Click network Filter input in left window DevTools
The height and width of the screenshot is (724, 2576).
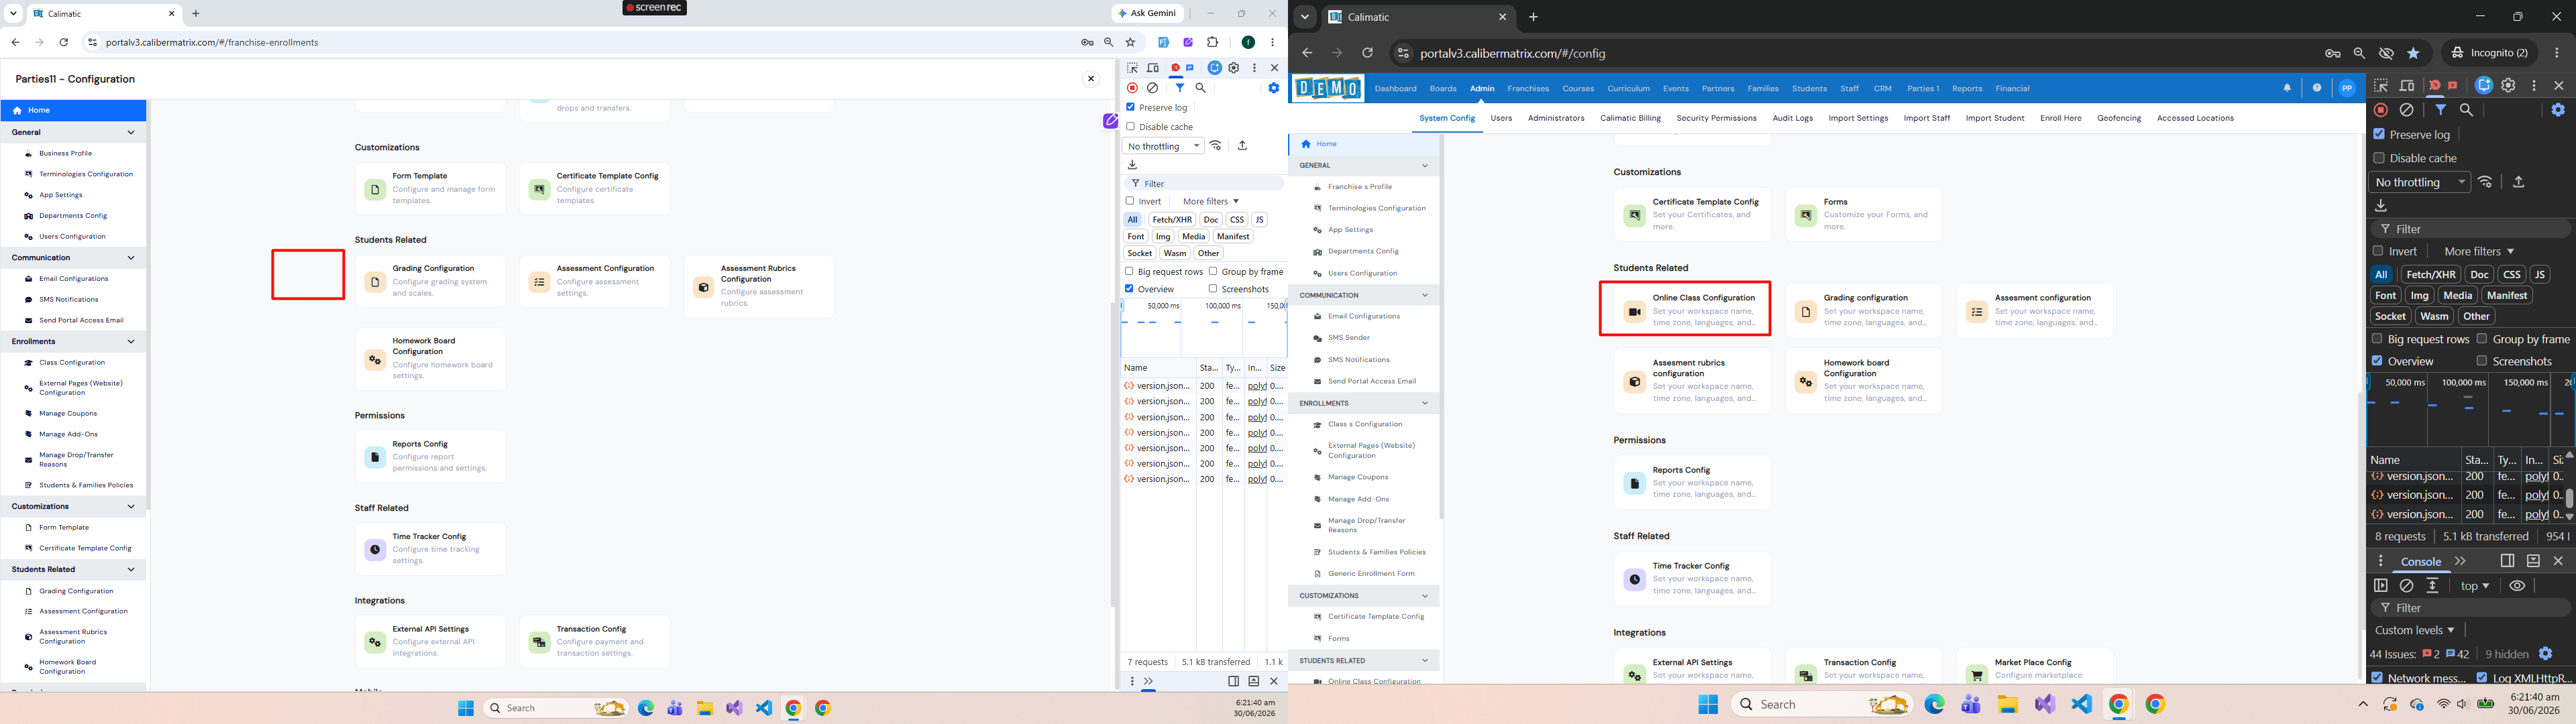pos(1204,184)
